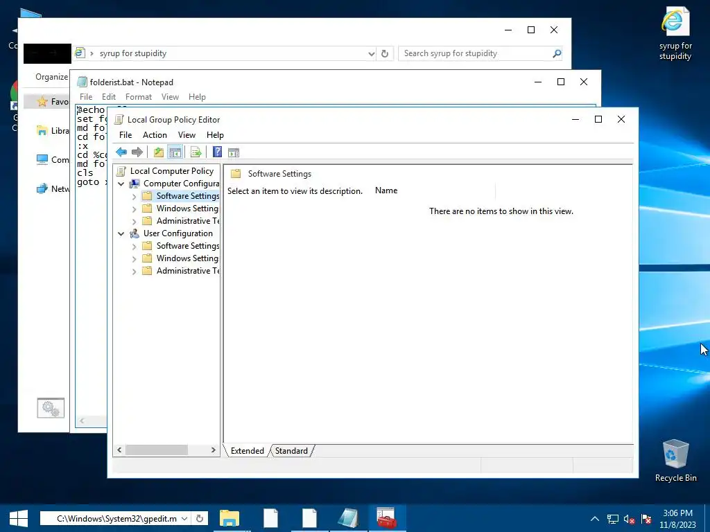
Task: Click the blue Back arrow in Group Policy toolbar
Action: pos(121,152)
